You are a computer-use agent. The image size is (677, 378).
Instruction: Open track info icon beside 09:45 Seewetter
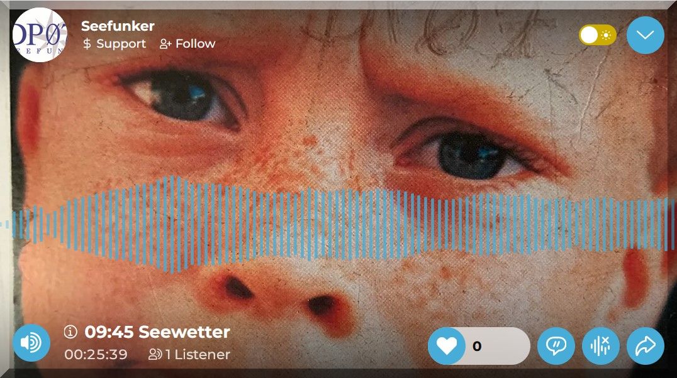tap(70, 332)
